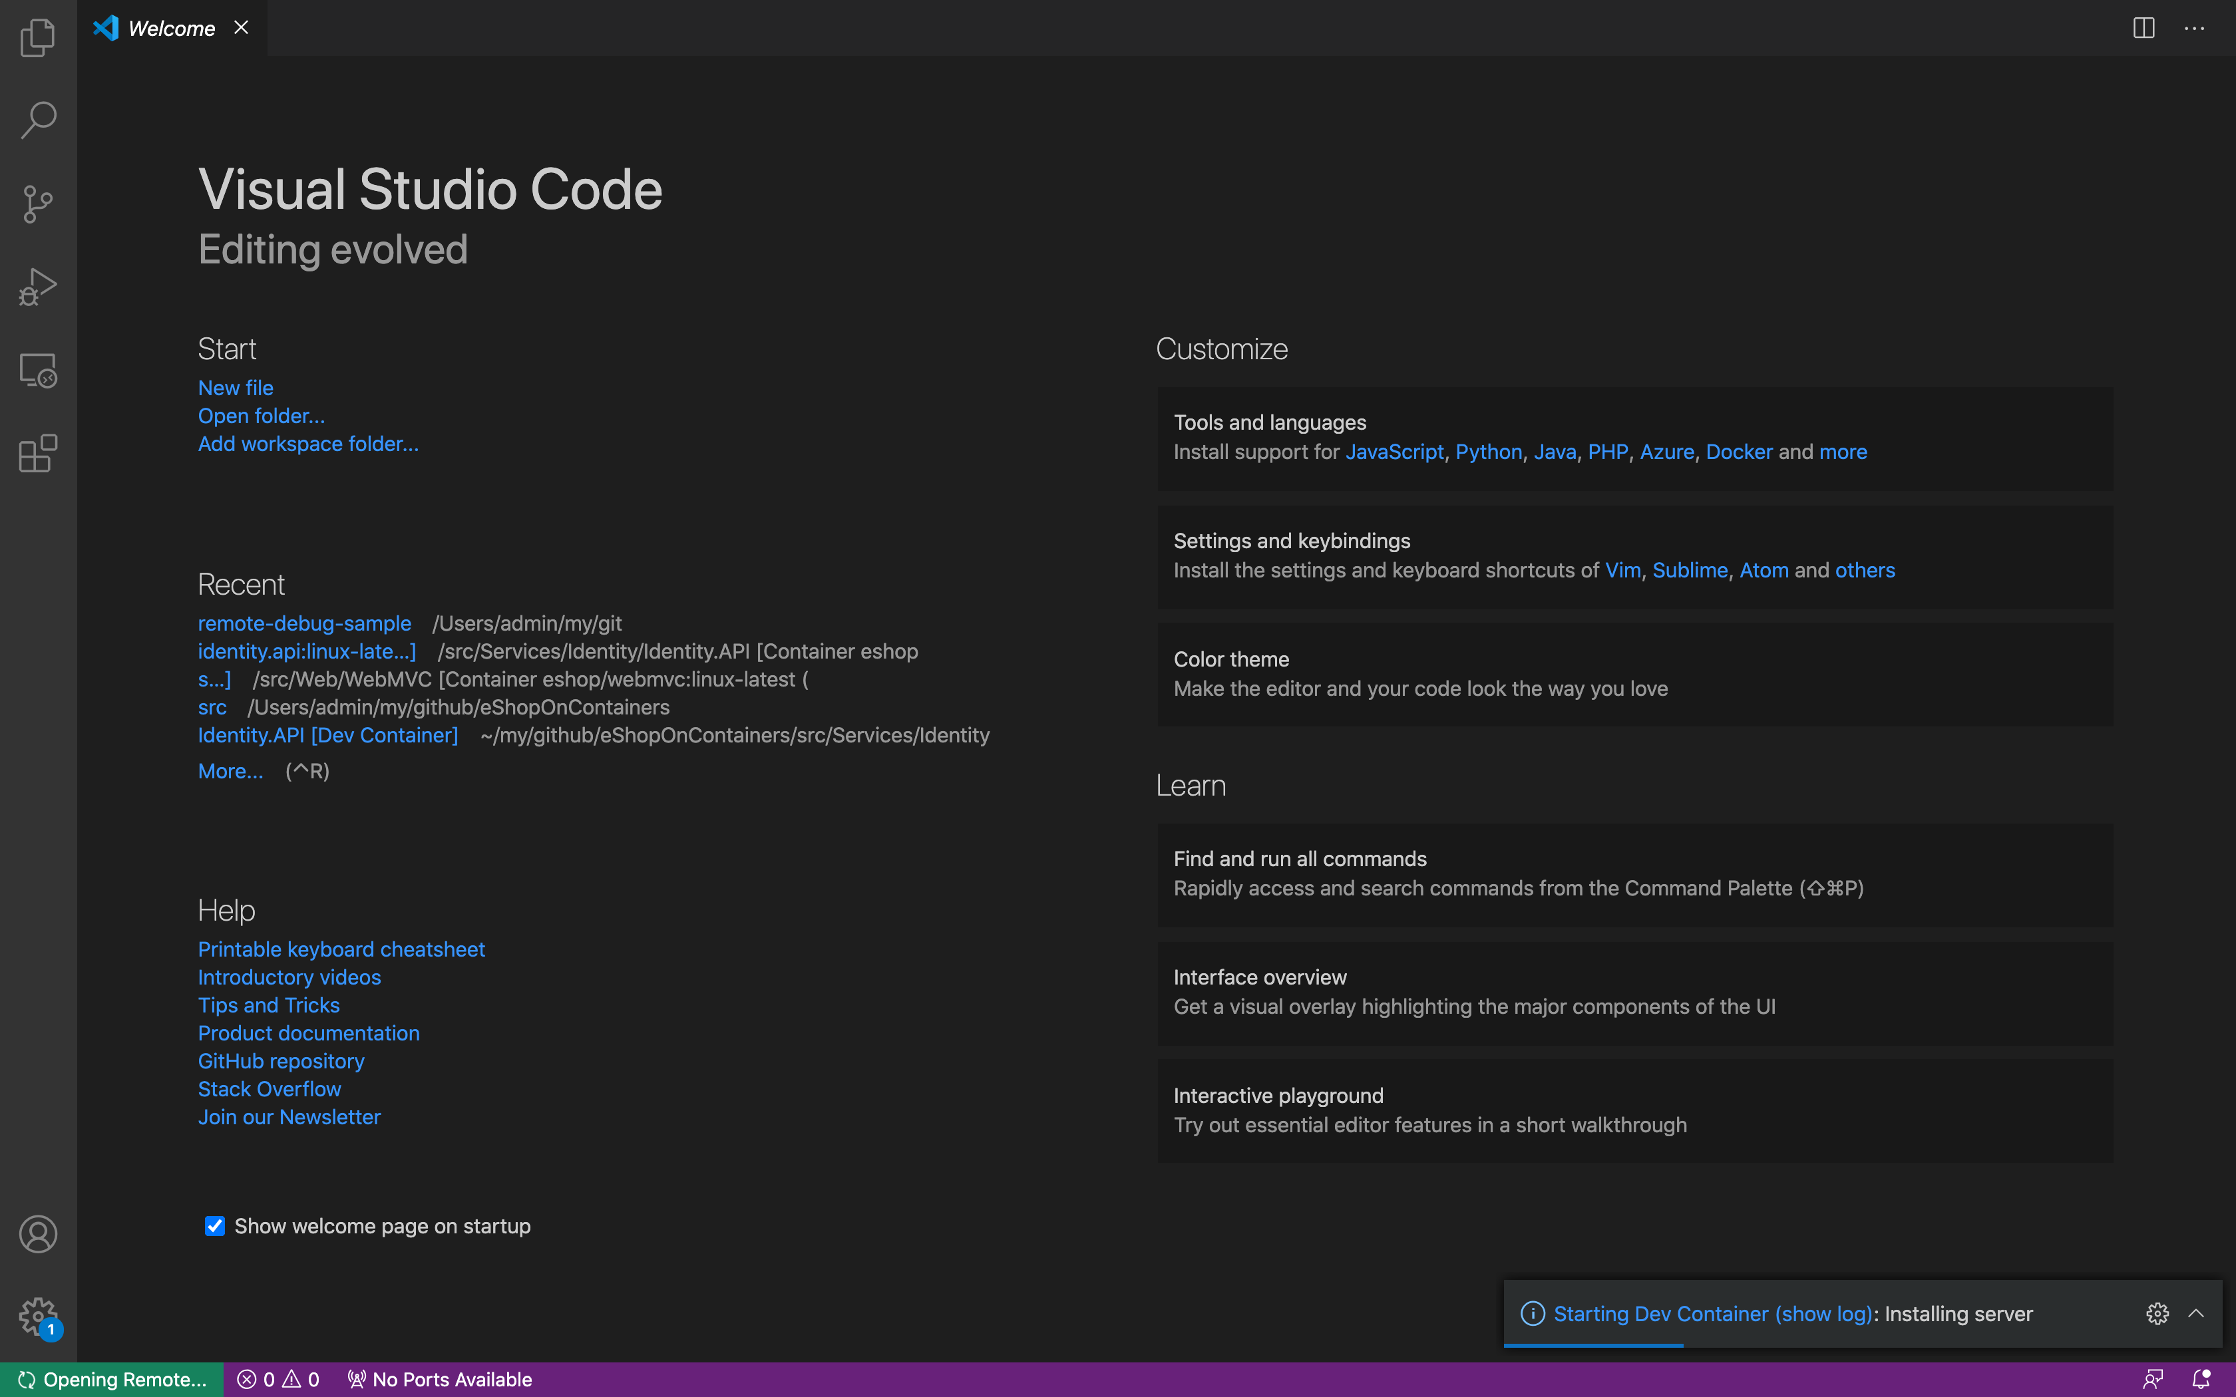
Task: Close the Welcome tab
Action: [x=241, y=28]
